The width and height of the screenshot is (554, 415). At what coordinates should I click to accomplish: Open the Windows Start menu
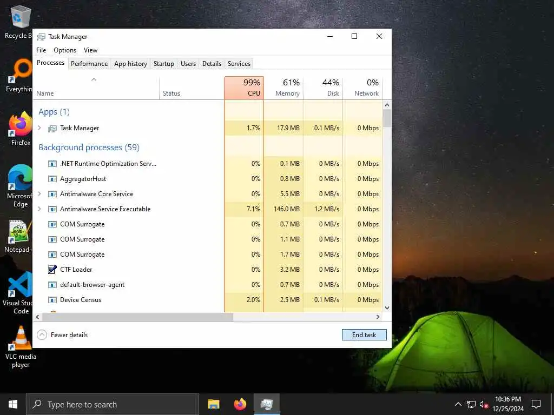coord(13,404)
